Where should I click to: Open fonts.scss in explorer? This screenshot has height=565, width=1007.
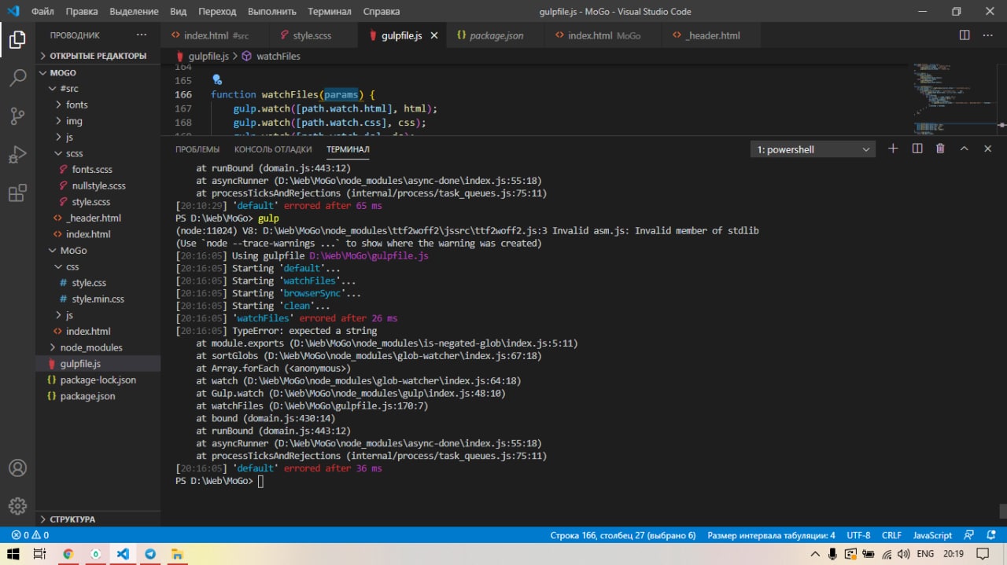pyautogui.click(x=92, y=170)
